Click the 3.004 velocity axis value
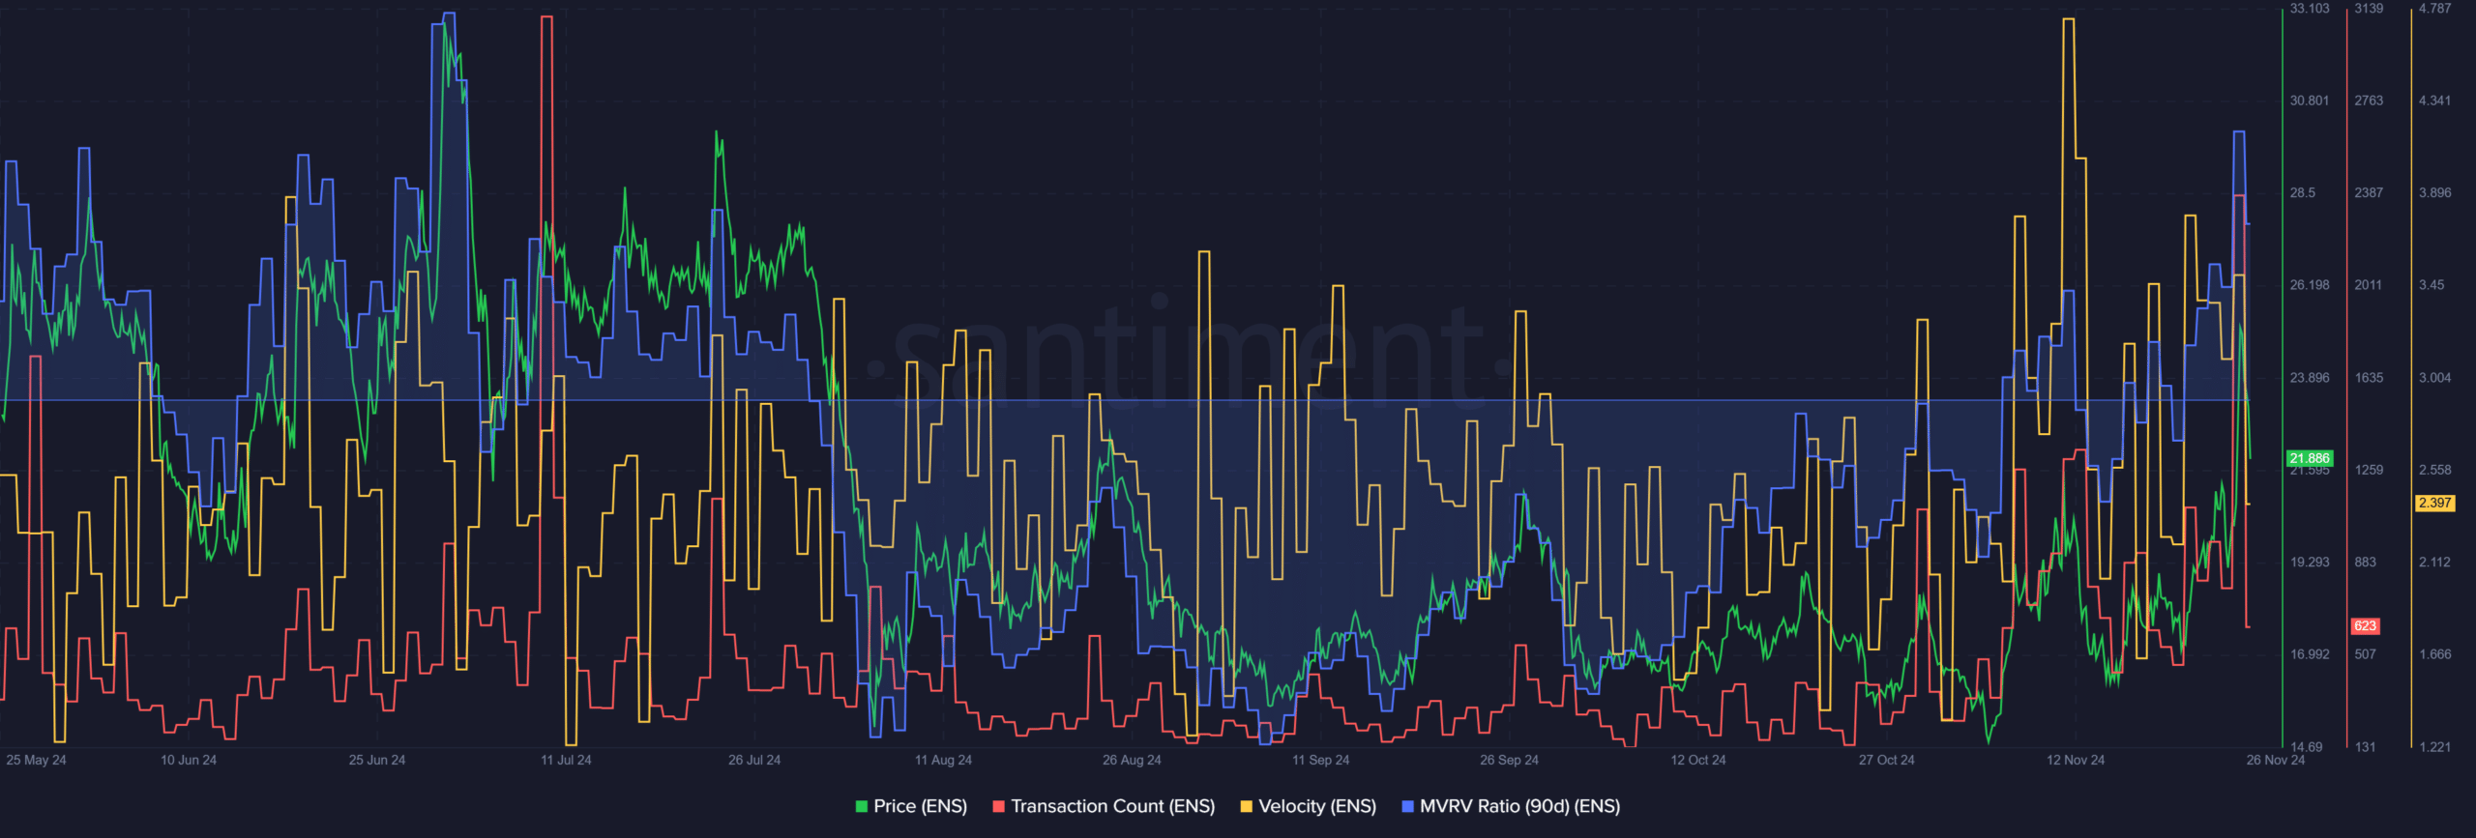2476x838 pixels. point(2435,378)
